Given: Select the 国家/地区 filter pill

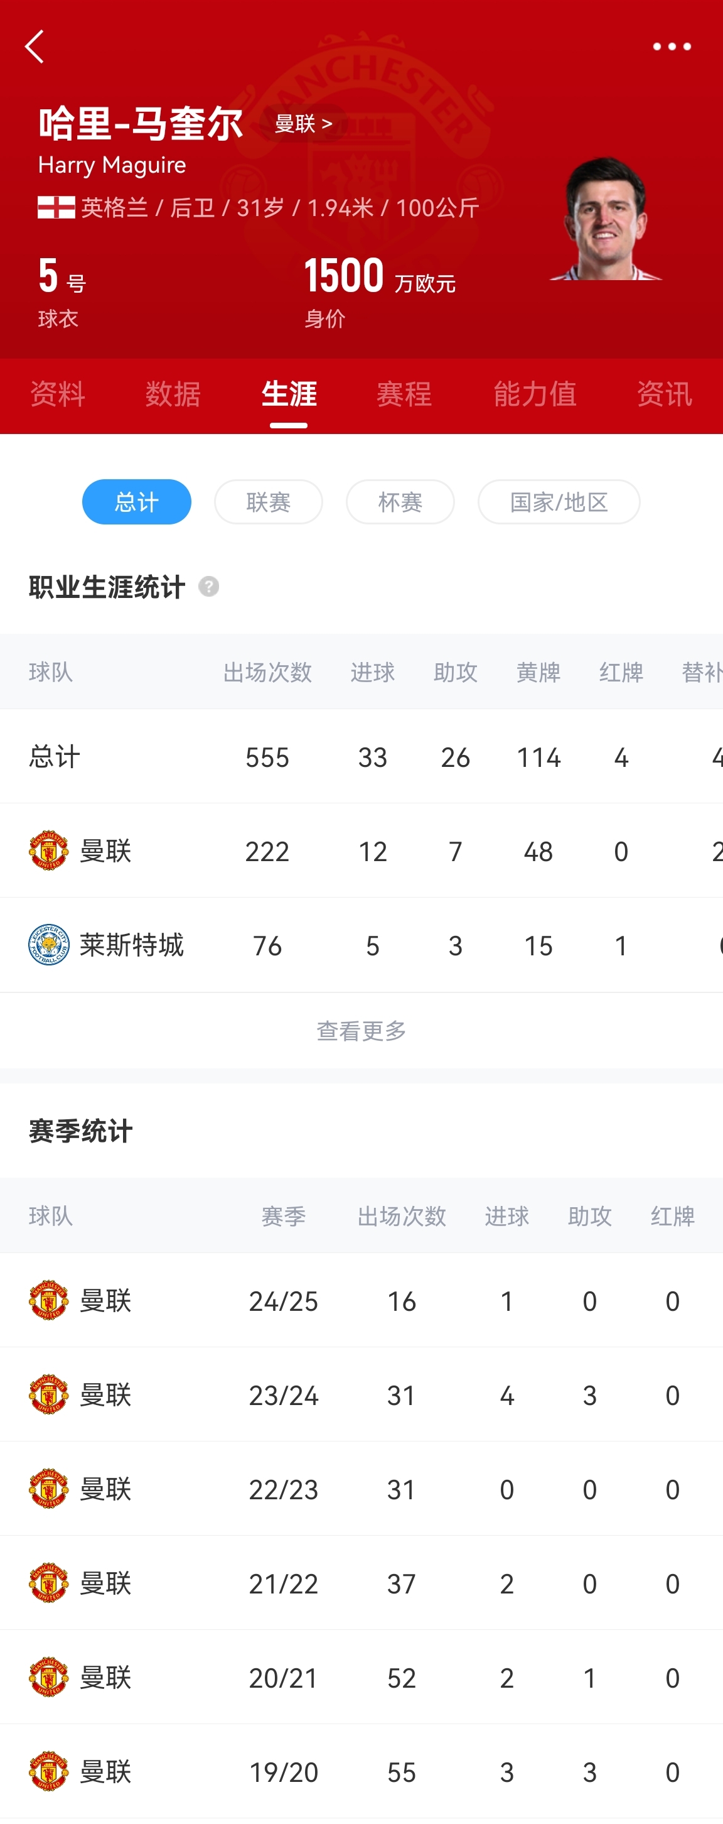Looking at the screenshot, I should (x=558, y=502).
